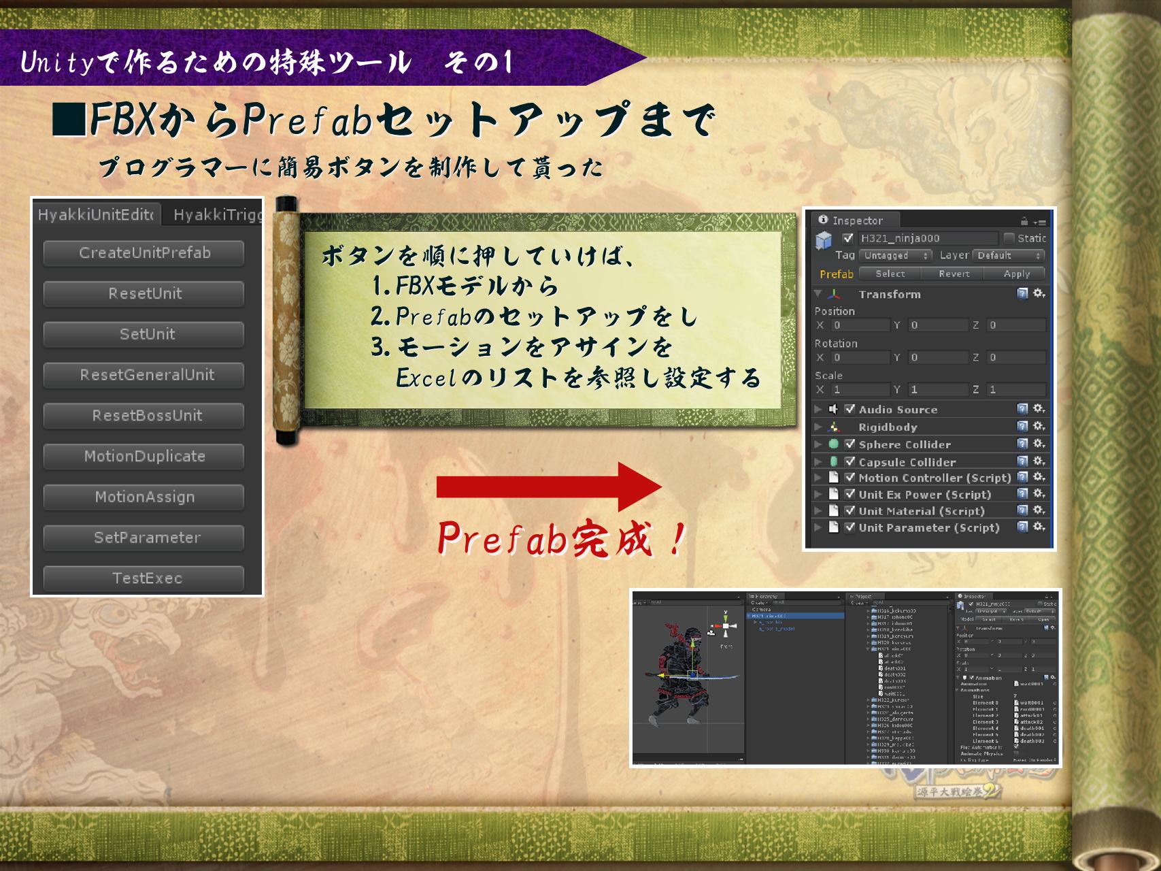Viewport: 1161px width, 871px height.
Task: Uncheck the Motion Controller script checkbox
Action: tap(849, 478)
